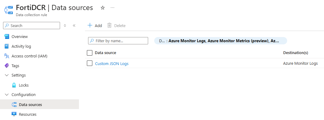Collapse the sidebar with double chevron

tap(74, 26)
